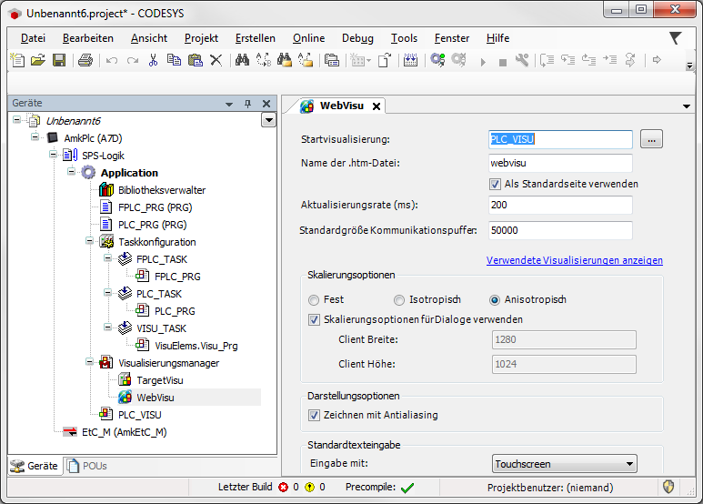Image resolution: width=703 pixels, height=504 pixels.
Task: Click the red error icon in status bar
Action: coord(284,487)
